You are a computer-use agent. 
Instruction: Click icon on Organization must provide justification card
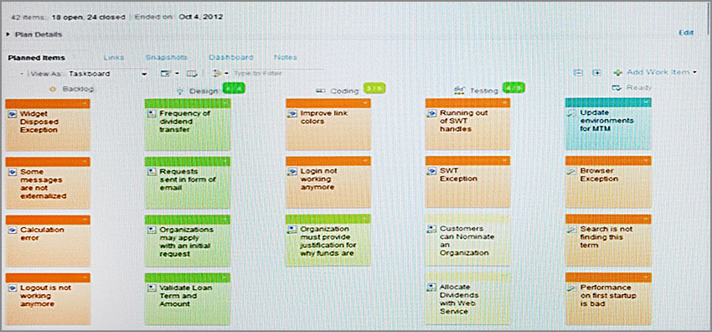(292, 230)
